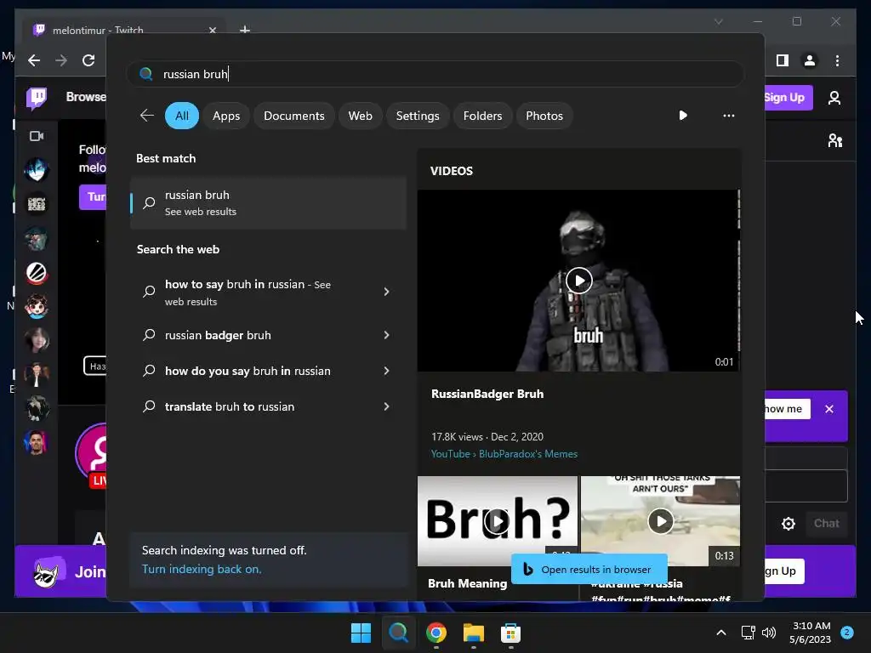Image resolution: width=871 pixels, height=653 pixels.
Task: Open Twitch chat settings gear
Action: click(788, 523)
